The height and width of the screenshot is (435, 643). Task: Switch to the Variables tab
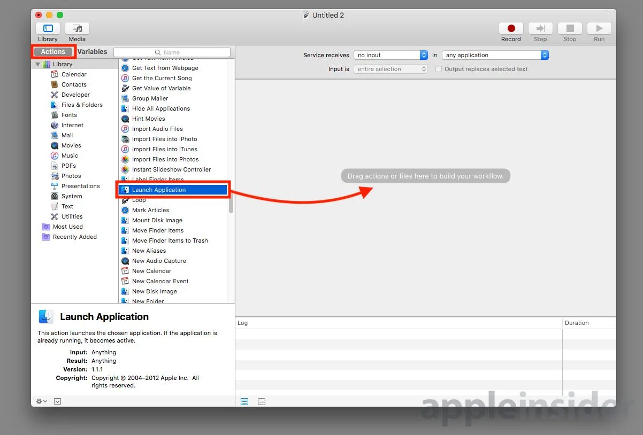[x=92, y=52]
